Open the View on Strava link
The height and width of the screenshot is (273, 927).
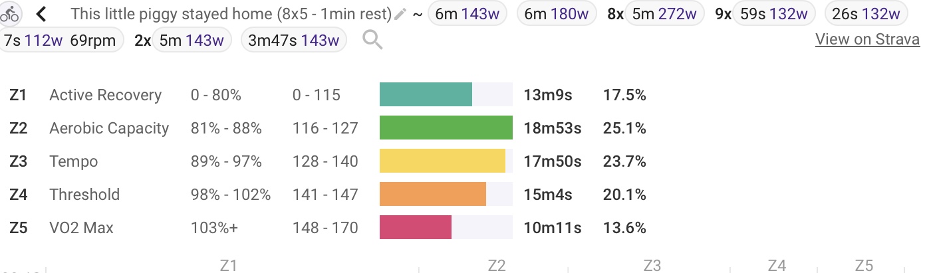pos(868,39)
